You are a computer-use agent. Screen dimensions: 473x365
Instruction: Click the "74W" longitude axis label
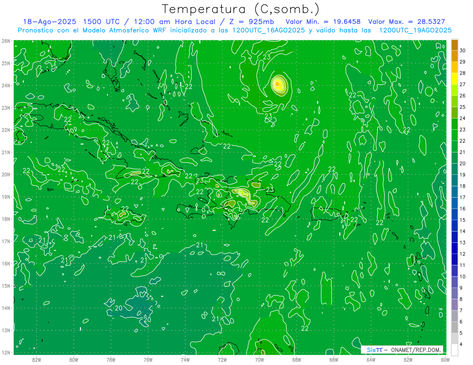pyautogui.click(x=185, y=359)
